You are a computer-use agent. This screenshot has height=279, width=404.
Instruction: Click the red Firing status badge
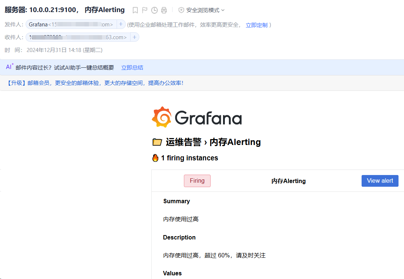pyautogui.click(x=197, y=181)
